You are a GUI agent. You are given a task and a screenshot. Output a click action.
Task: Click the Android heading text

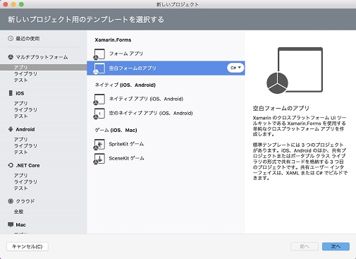[x=25, y=129]
